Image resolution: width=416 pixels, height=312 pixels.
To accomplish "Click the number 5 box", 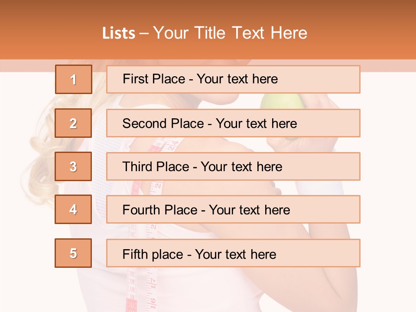I will (x=73, y=253).
